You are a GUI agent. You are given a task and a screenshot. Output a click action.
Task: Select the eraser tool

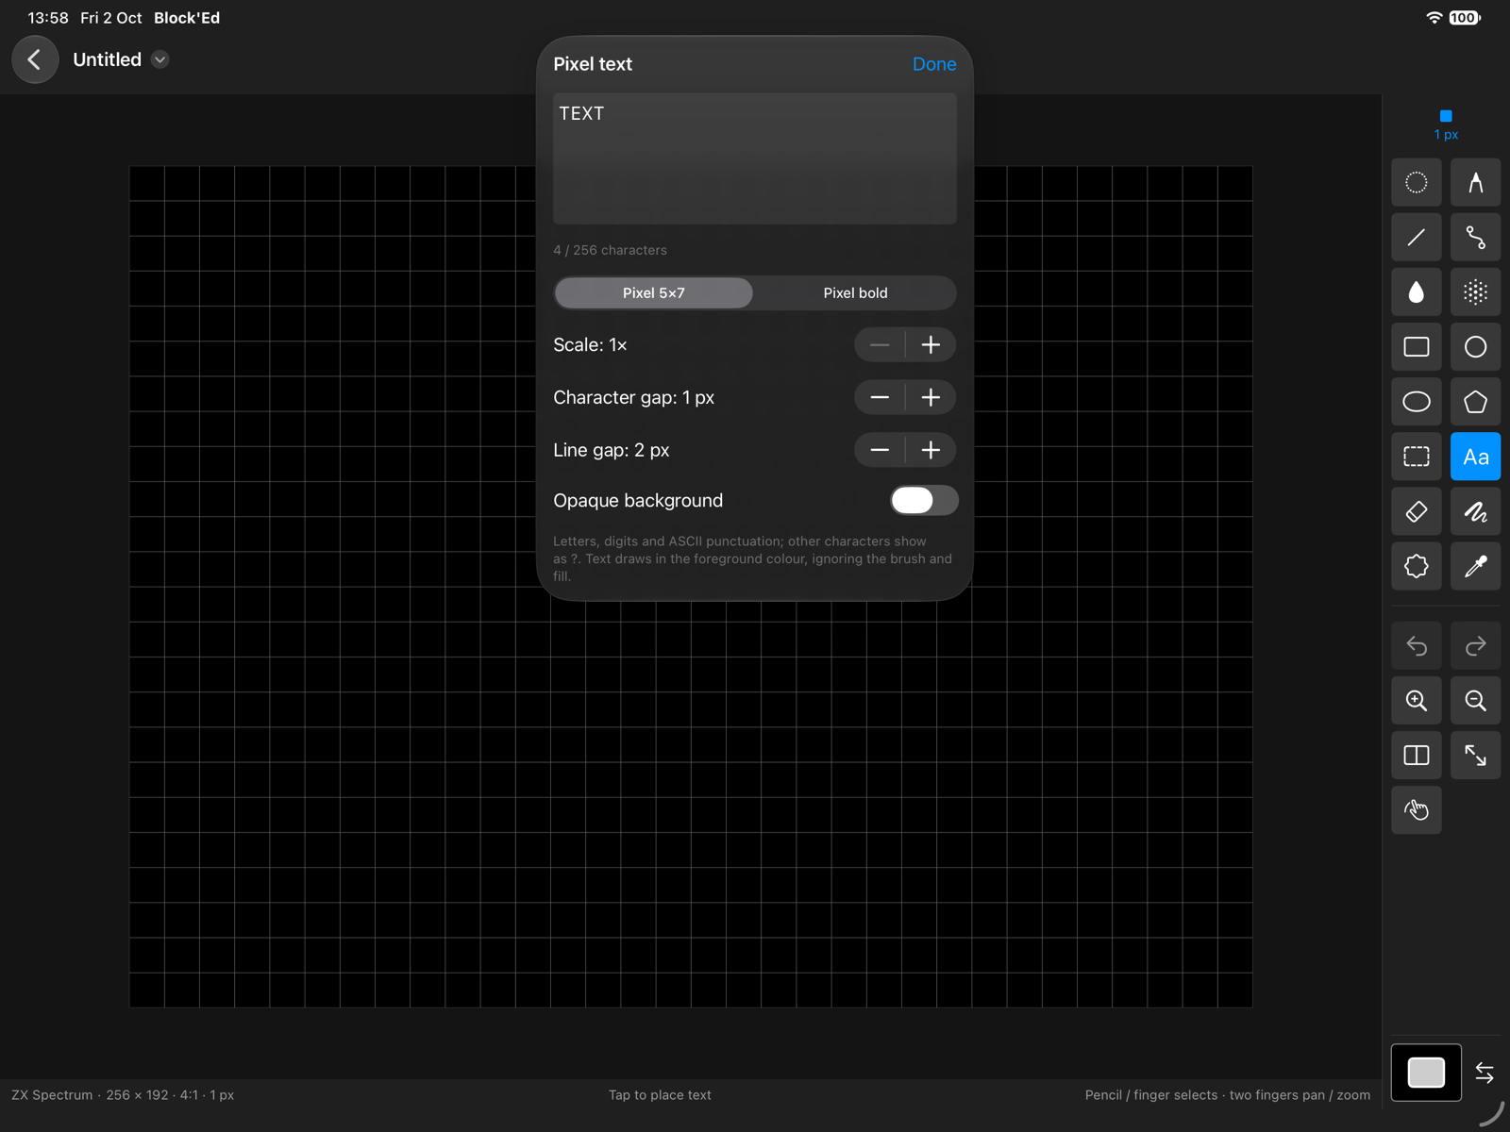(x=1416, y=511)
